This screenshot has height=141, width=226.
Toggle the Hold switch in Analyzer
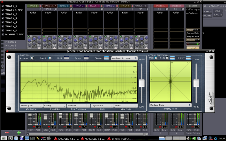tap(67, 58)
